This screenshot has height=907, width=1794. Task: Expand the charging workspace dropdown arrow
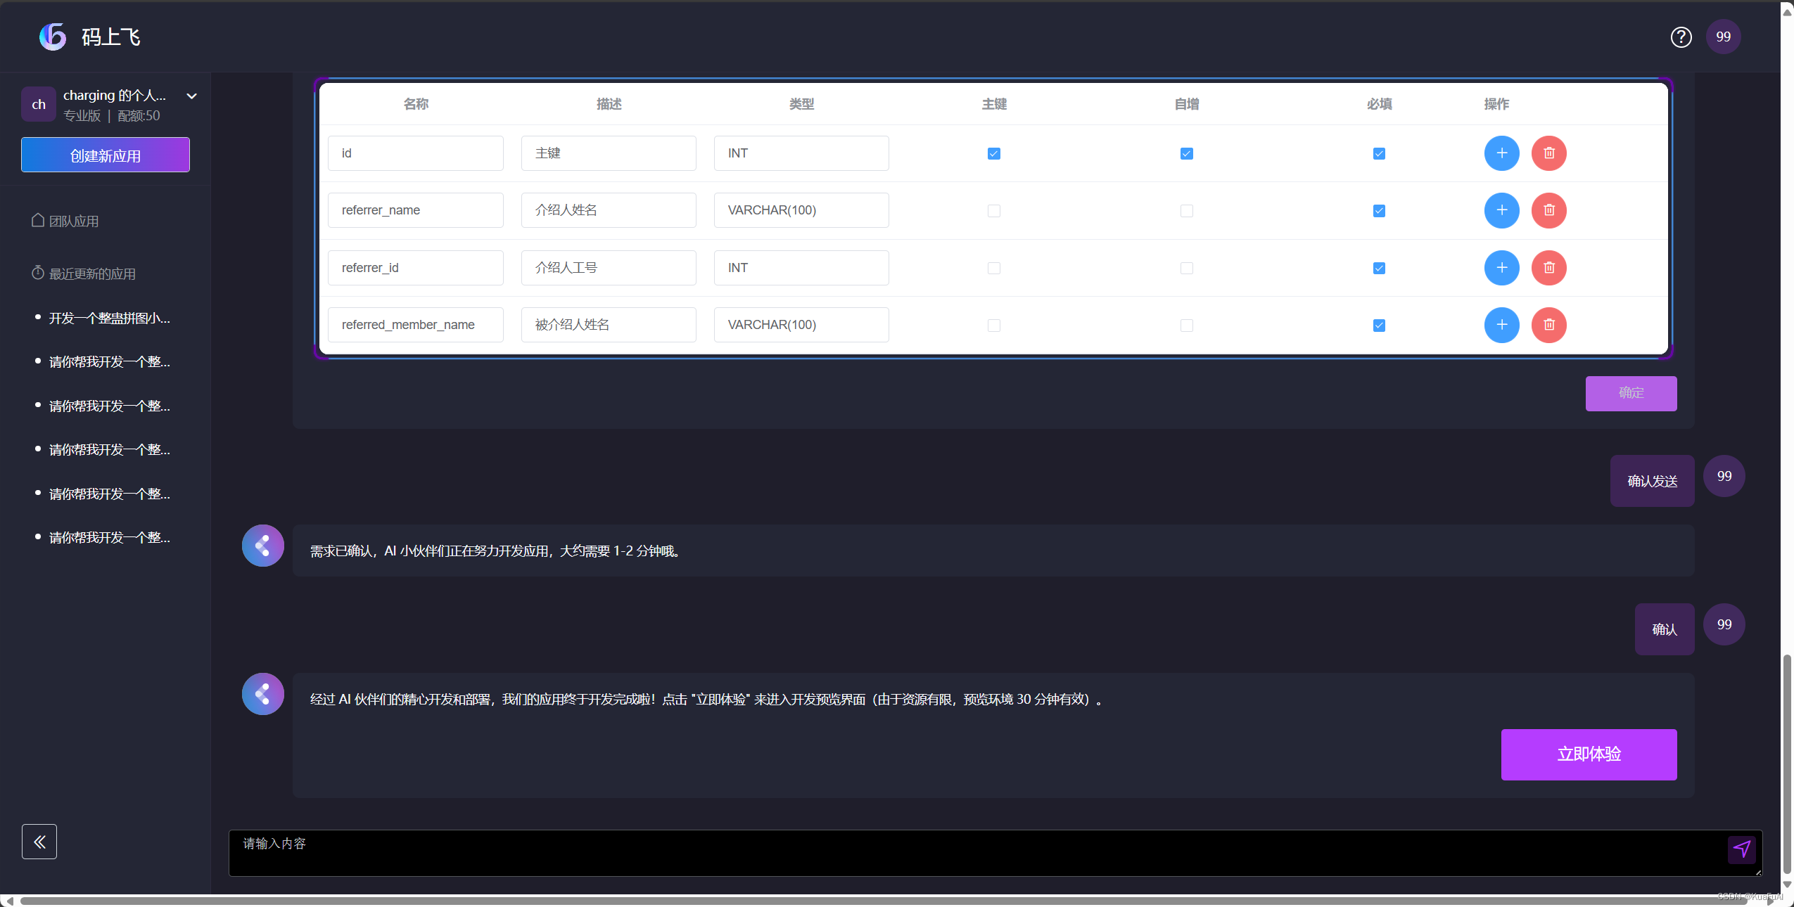coord(191,96)
